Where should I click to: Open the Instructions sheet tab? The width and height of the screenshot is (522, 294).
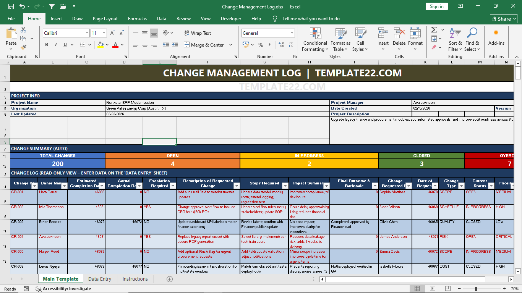[x=135, y=279]
